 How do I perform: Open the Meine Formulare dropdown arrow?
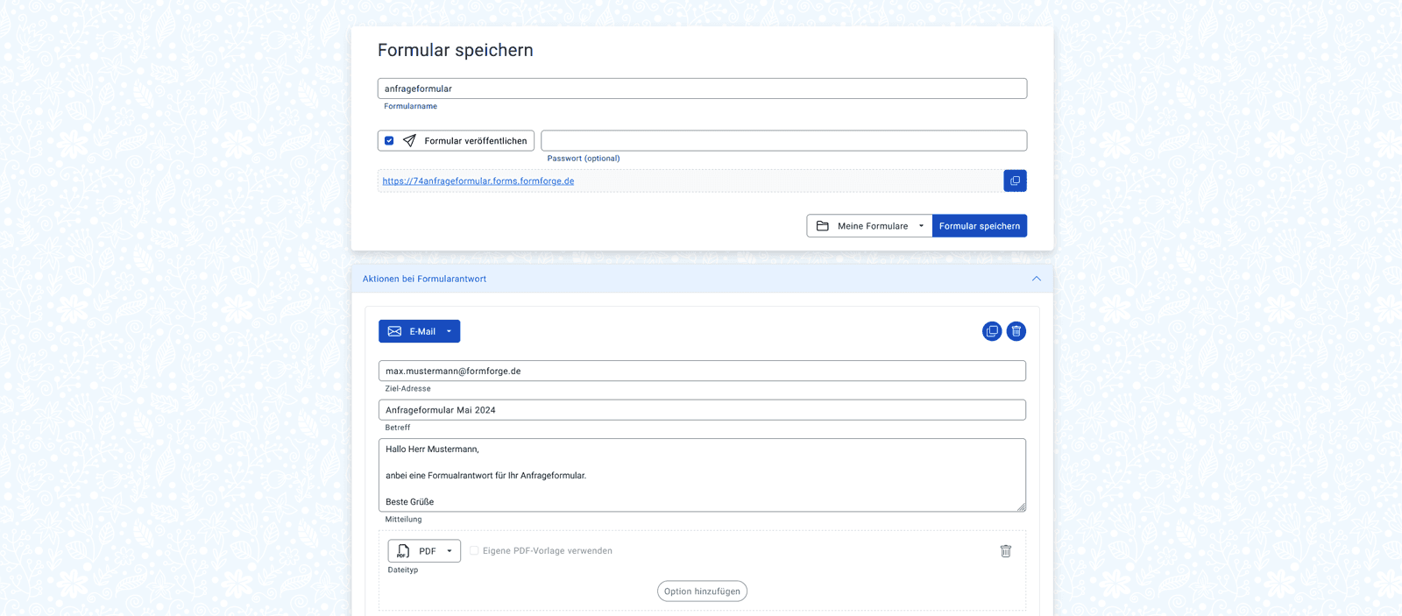[921, 226]
